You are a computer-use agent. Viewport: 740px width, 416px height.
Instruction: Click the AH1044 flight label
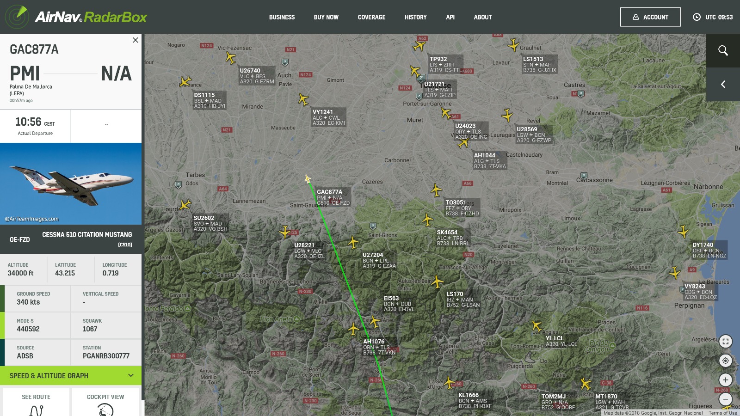point(490,161)
